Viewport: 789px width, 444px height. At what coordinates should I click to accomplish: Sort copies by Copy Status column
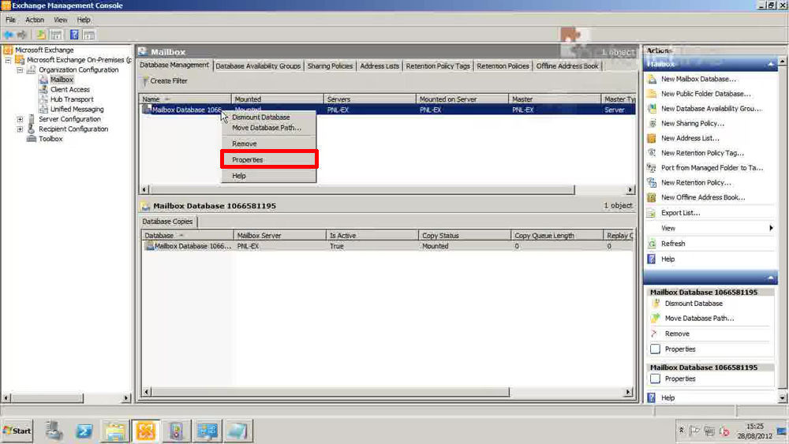pos(465,235)
